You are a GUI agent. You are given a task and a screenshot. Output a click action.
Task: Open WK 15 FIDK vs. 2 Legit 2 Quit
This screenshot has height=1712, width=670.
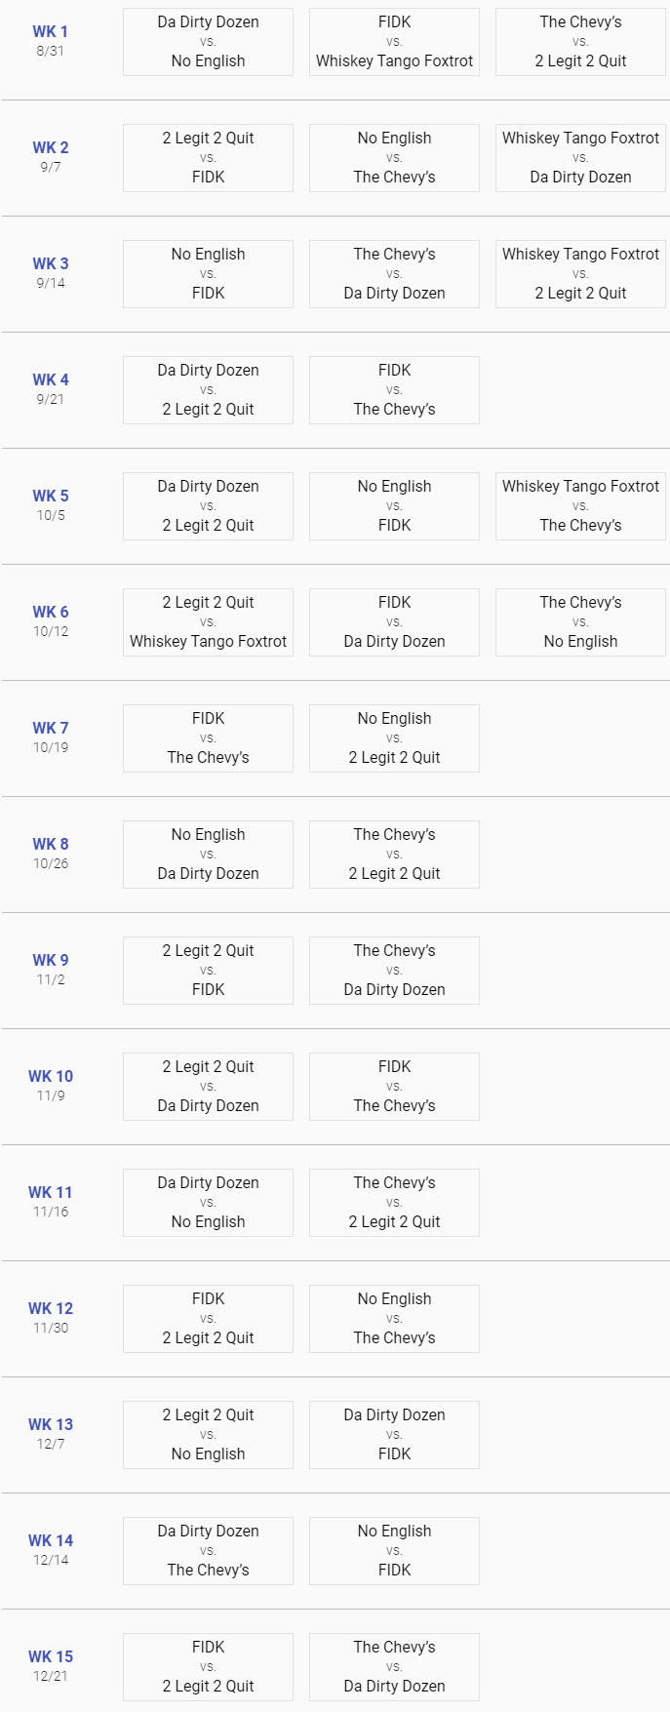[208, 1667]
